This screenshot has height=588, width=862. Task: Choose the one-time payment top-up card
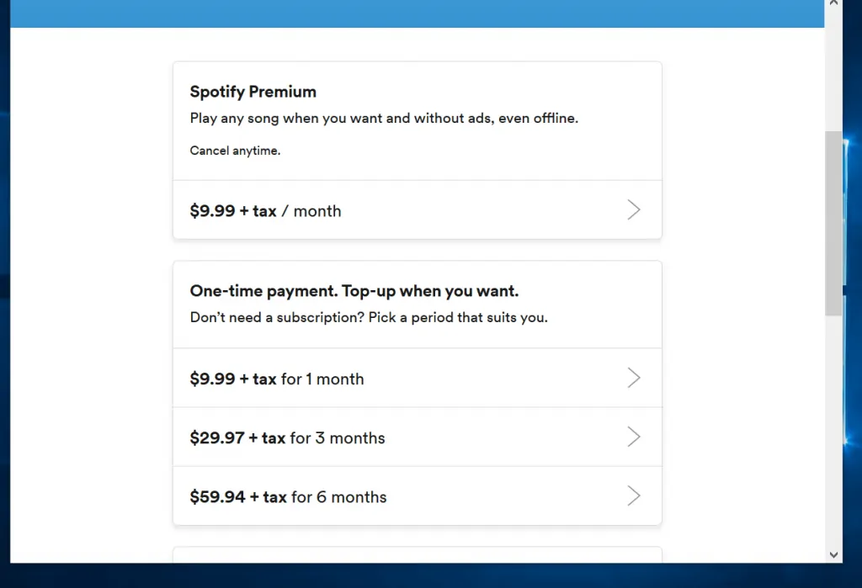417,303
